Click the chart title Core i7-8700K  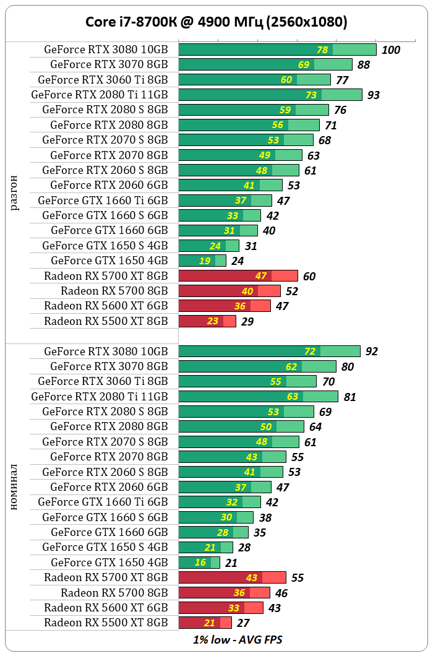[216, 22]
